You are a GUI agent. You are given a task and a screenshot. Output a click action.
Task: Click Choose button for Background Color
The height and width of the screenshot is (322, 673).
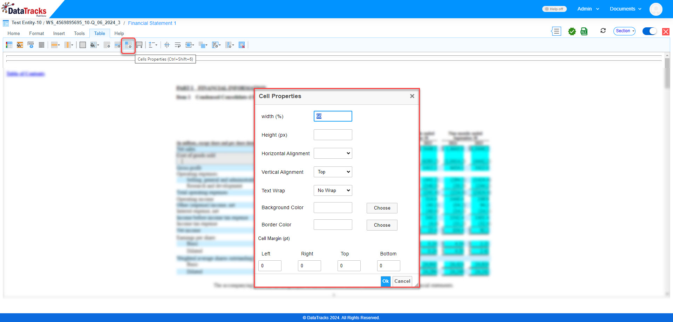[382, 208]
